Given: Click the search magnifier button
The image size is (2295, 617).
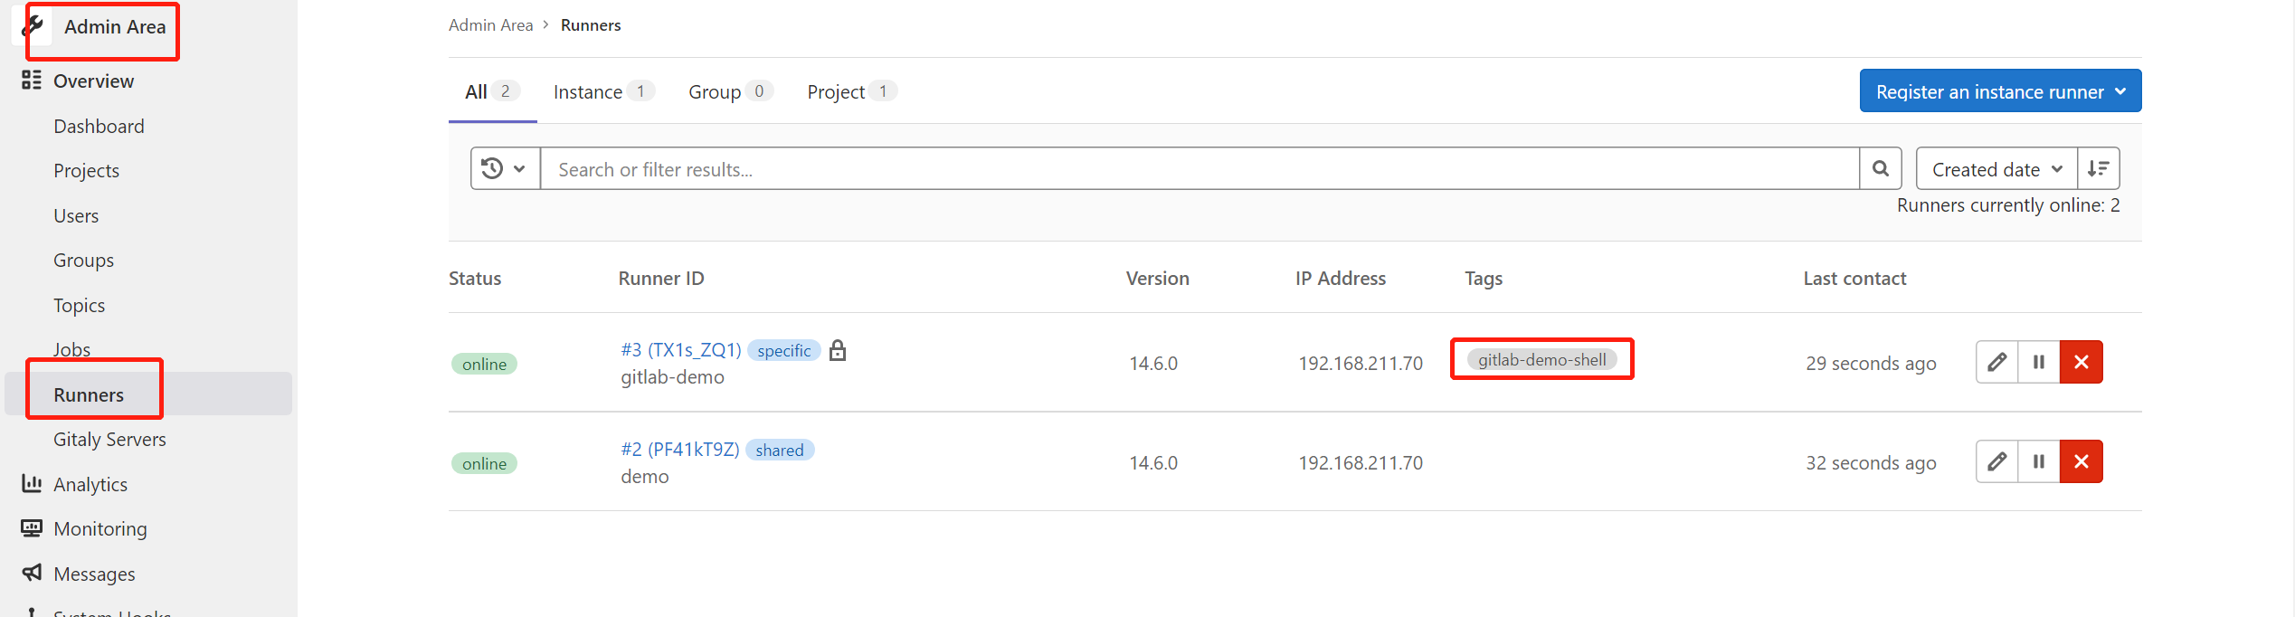Looking at the screenshot, I should tap(1880, 168).
